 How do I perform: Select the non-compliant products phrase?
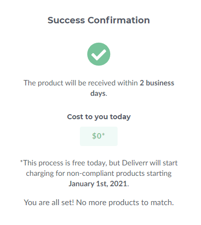pos(106,173)
